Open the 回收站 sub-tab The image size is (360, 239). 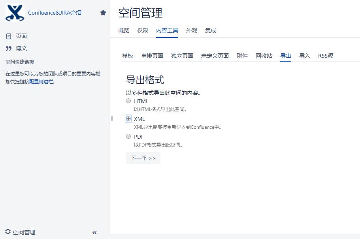(x=264, y=56)
